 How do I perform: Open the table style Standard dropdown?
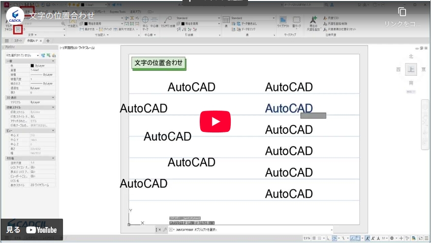click(x=253, y=18)
